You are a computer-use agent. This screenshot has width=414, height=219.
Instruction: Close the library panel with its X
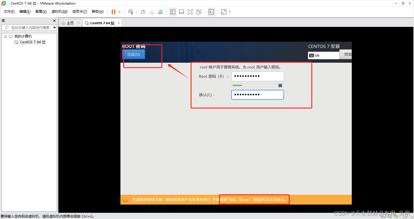(54, 21)
